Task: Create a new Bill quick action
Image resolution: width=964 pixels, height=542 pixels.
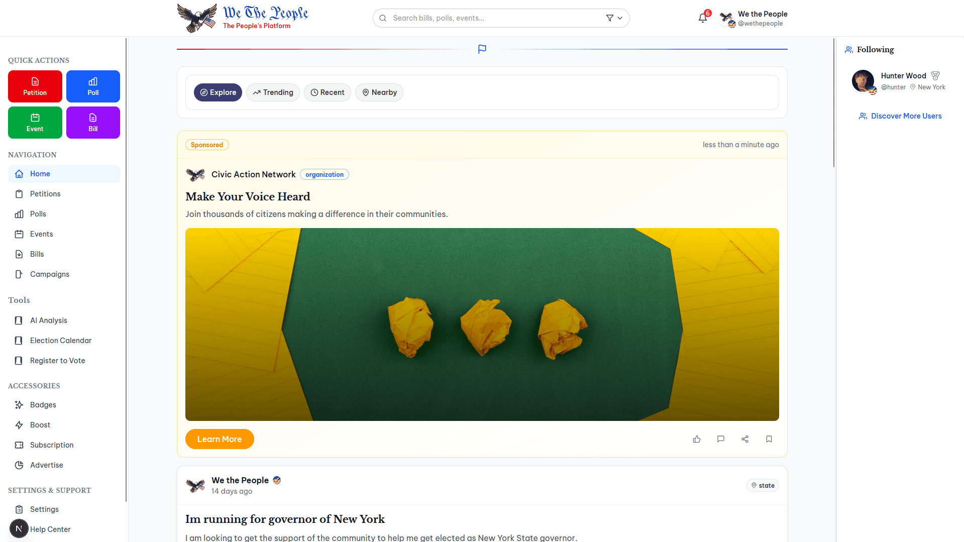Action: point(93,123)
